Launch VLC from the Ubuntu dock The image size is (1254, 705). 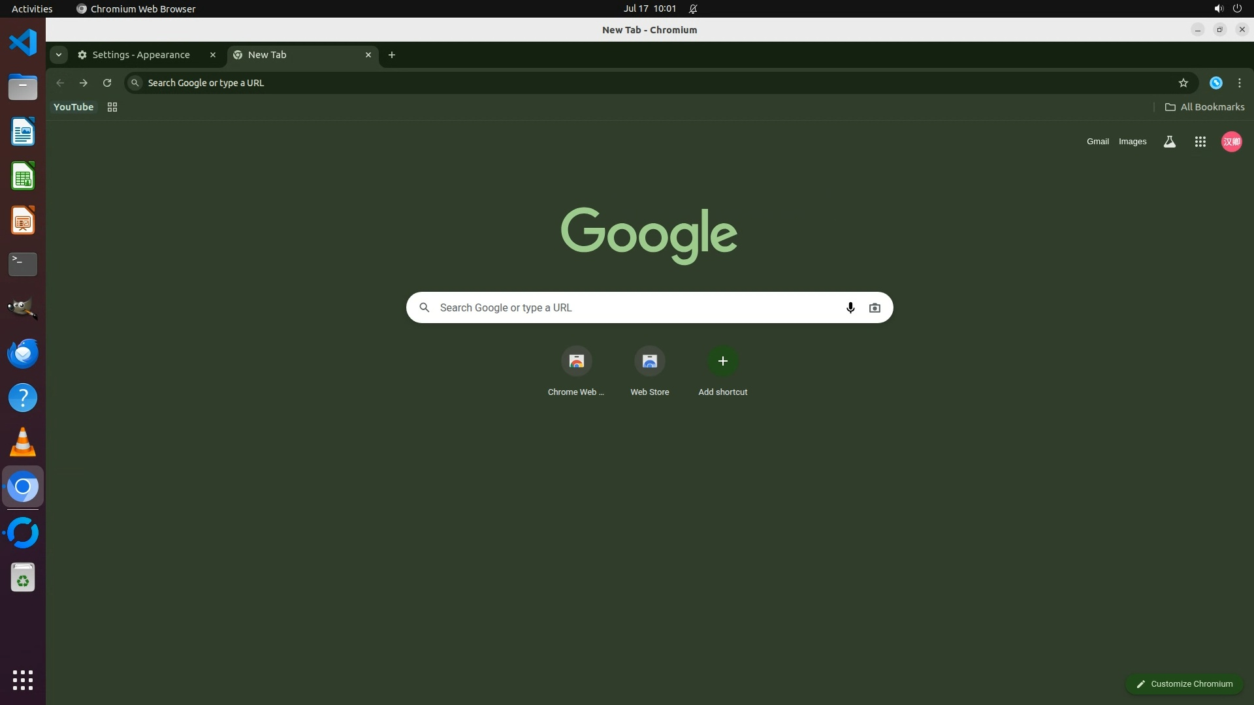click(23, 443)
